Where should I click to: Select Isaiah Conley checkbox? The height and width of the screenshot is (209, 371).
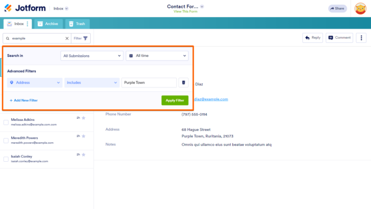click(6, 159)
